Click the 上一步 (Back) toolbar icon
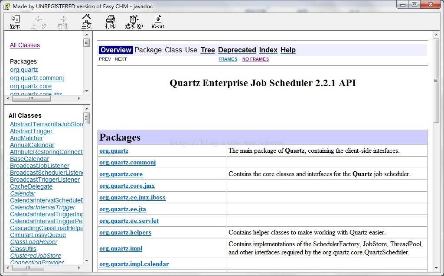Screen dimensions: 444x276 pos(39,22)
